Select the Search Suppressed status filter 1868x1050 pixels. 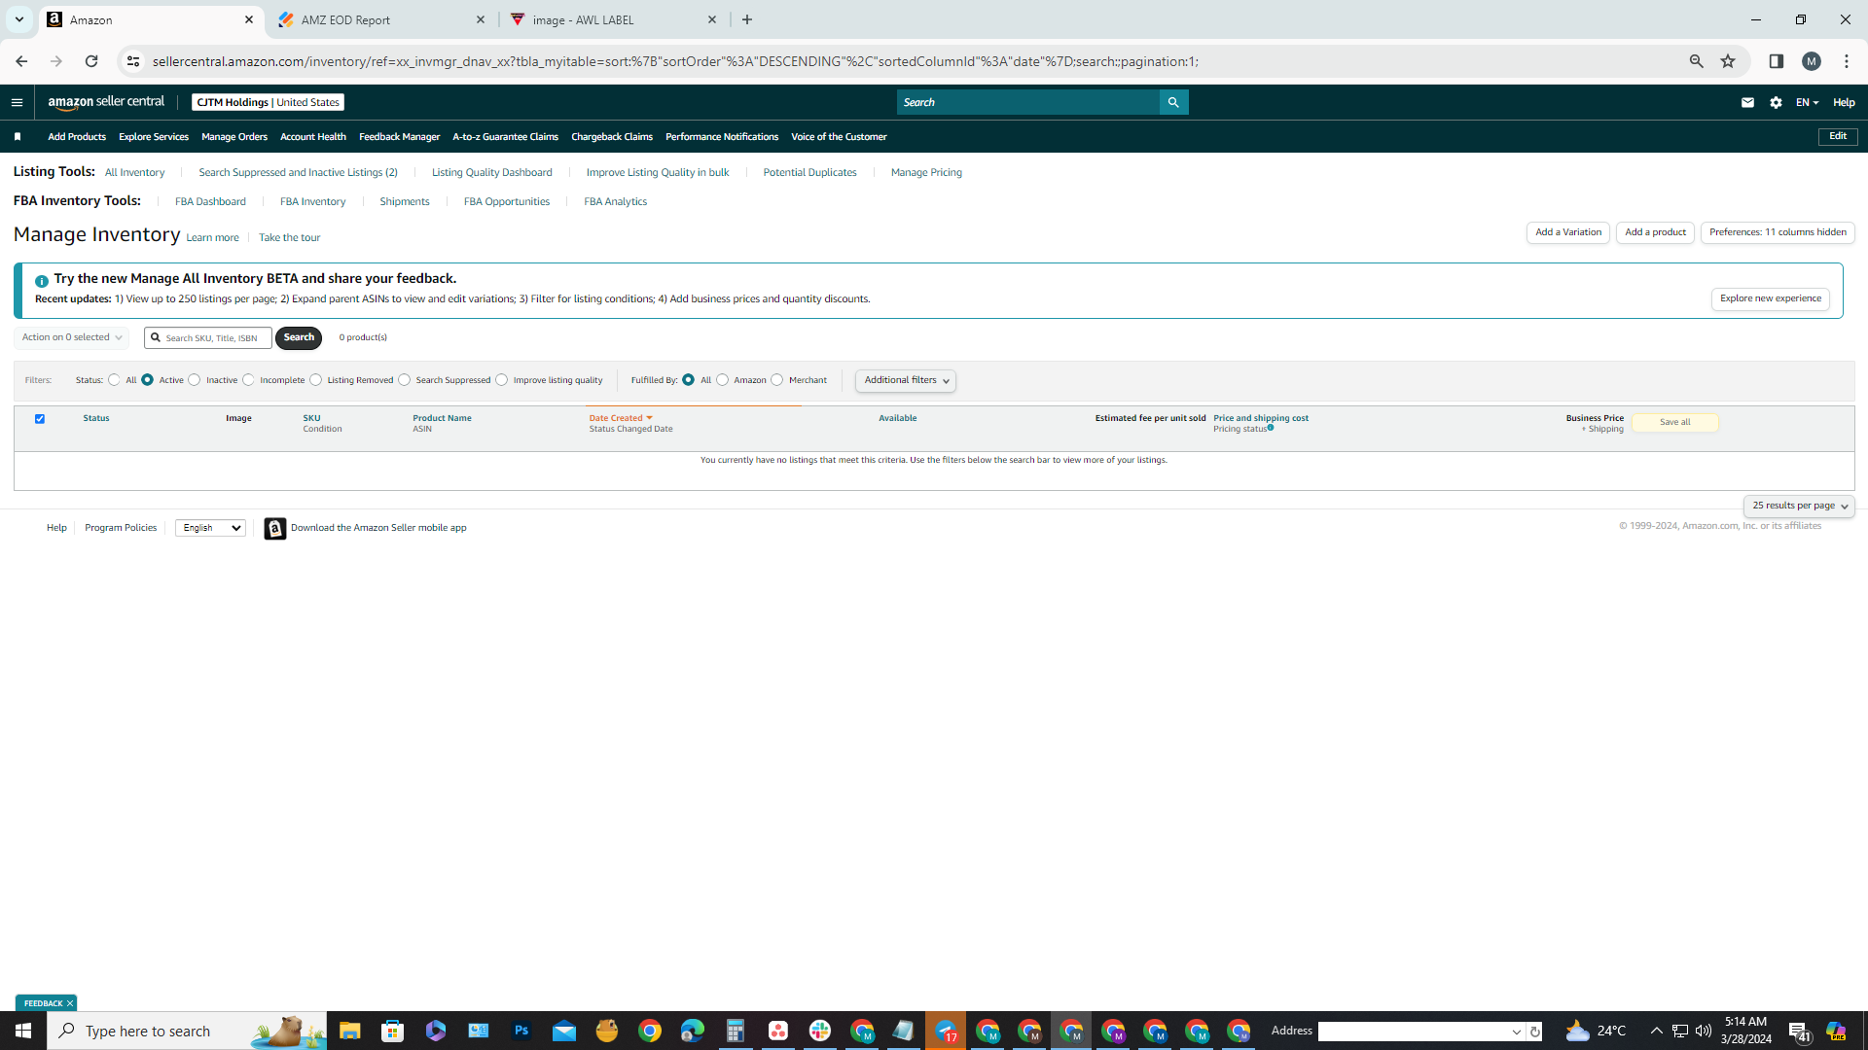(x=405, y=380)
